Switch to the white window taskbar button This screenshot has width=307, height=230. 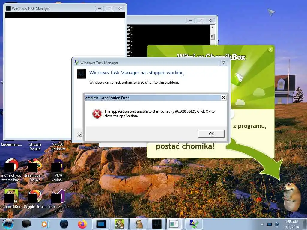coord(174,224)
